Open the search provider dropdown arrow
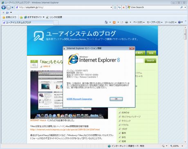188x149 pixels. (x=185, y=7)
